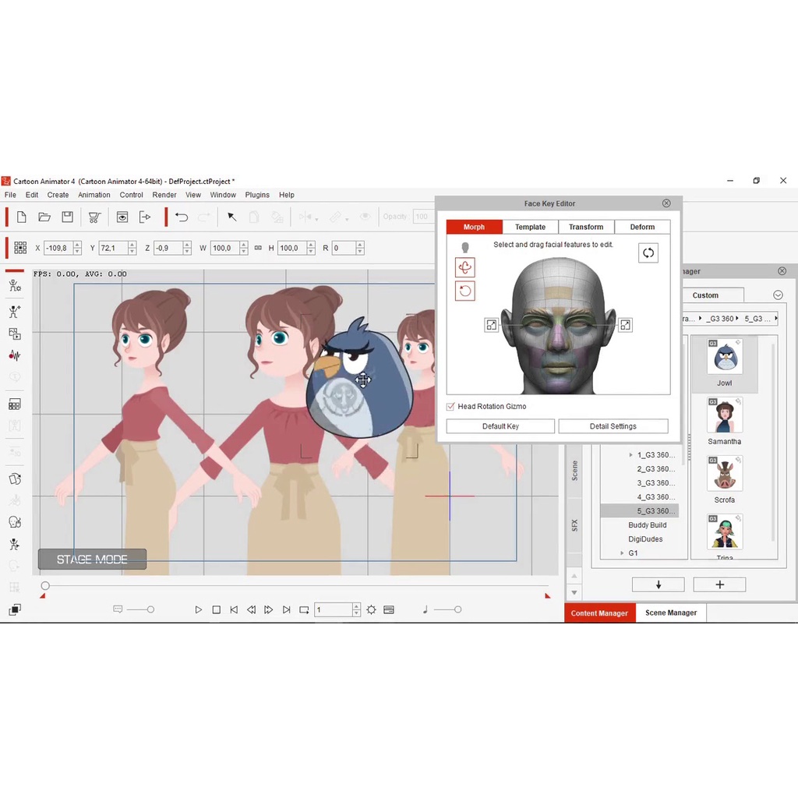Click the music note volume slider handle

(458, 609)
